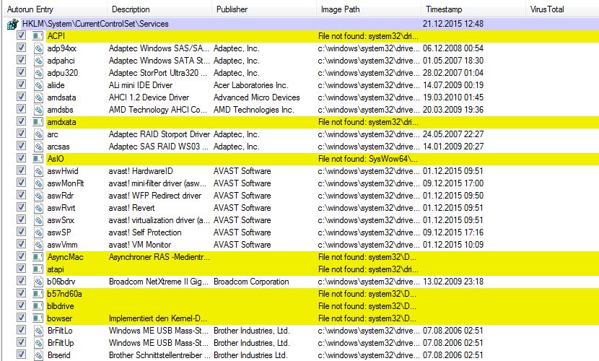Disable the amdxata autorun checkbox
This screenshot has width=599, height=361.
coord(22,121)
